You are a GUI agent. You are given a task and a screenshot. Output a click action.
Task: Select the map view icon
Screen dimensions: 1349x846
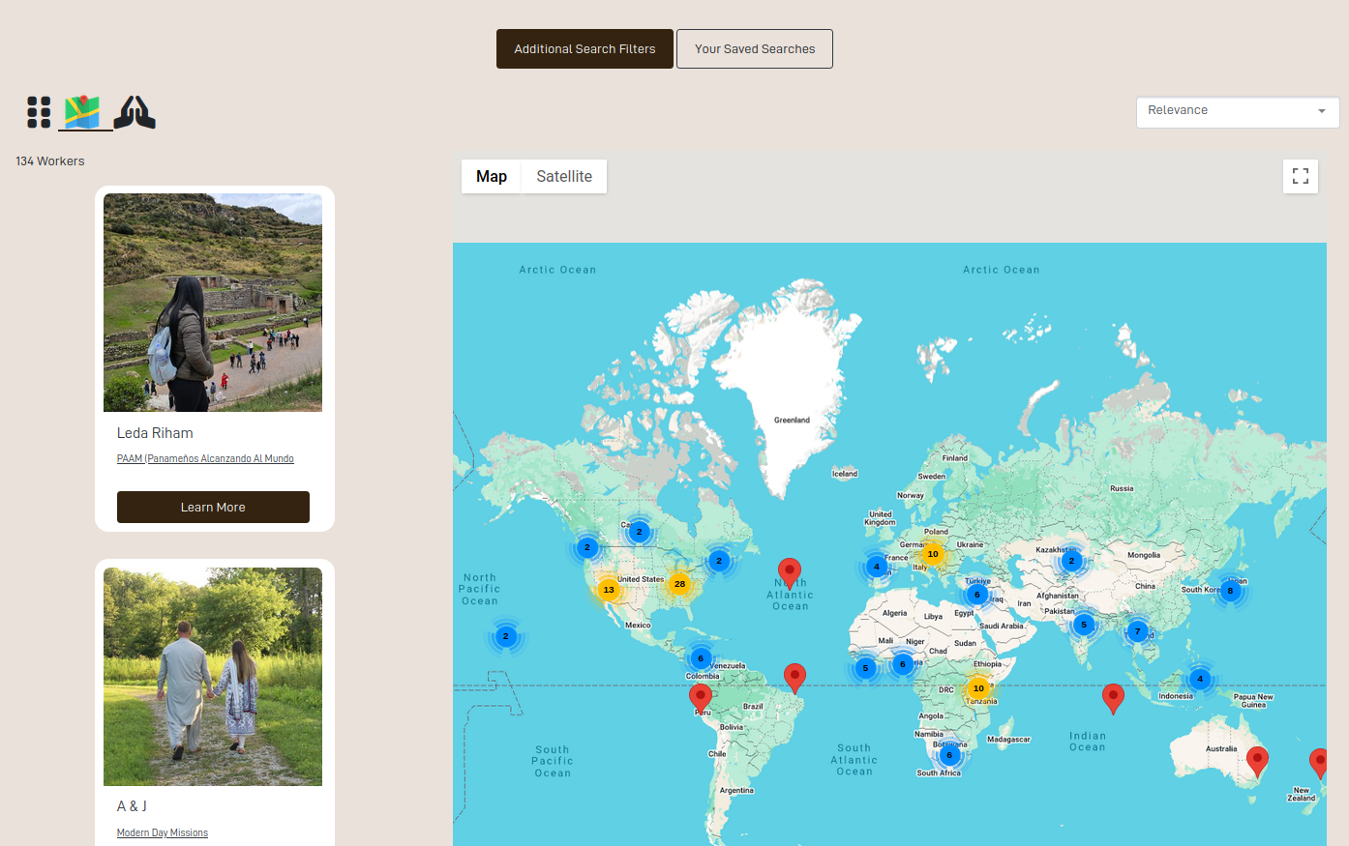[82, 112]
